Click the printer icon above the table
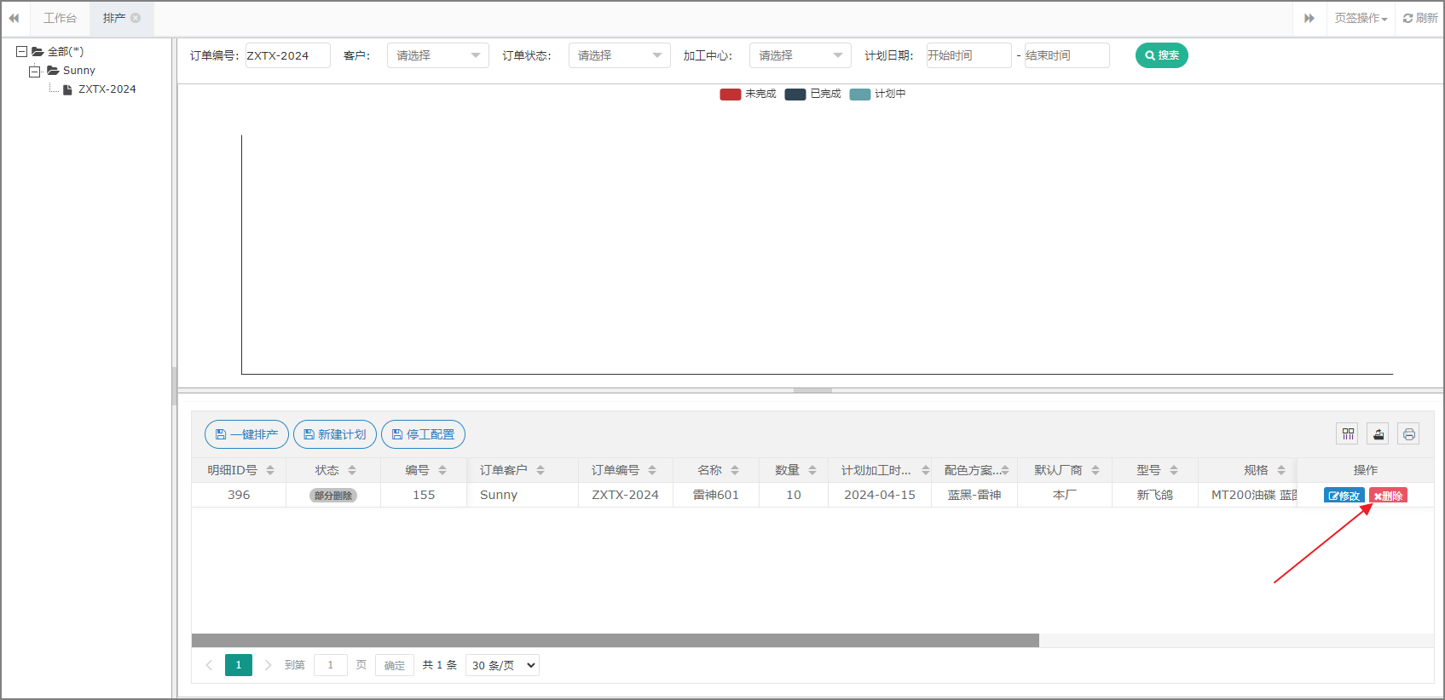The width and height of the screenshot is (1445, 700). (1408, 434)
